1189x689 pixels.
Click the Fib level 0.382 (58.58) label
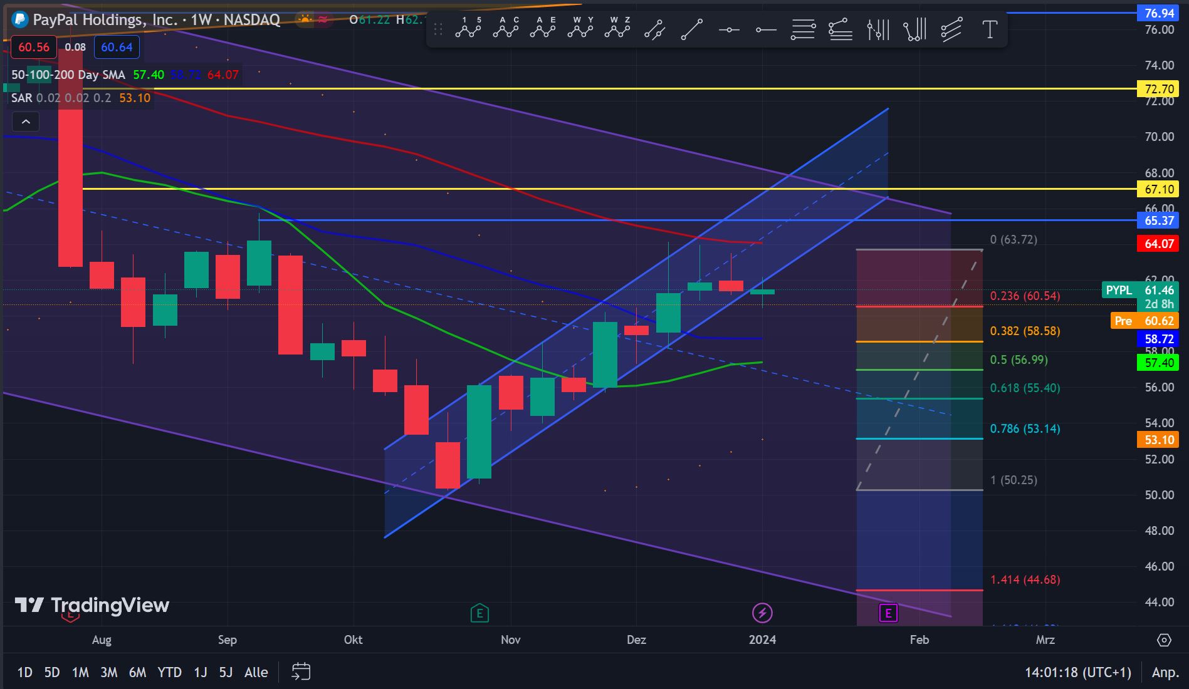(x=1025, y=331)
